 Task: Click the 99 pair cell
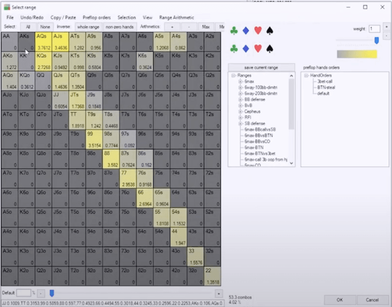(94, 139)
